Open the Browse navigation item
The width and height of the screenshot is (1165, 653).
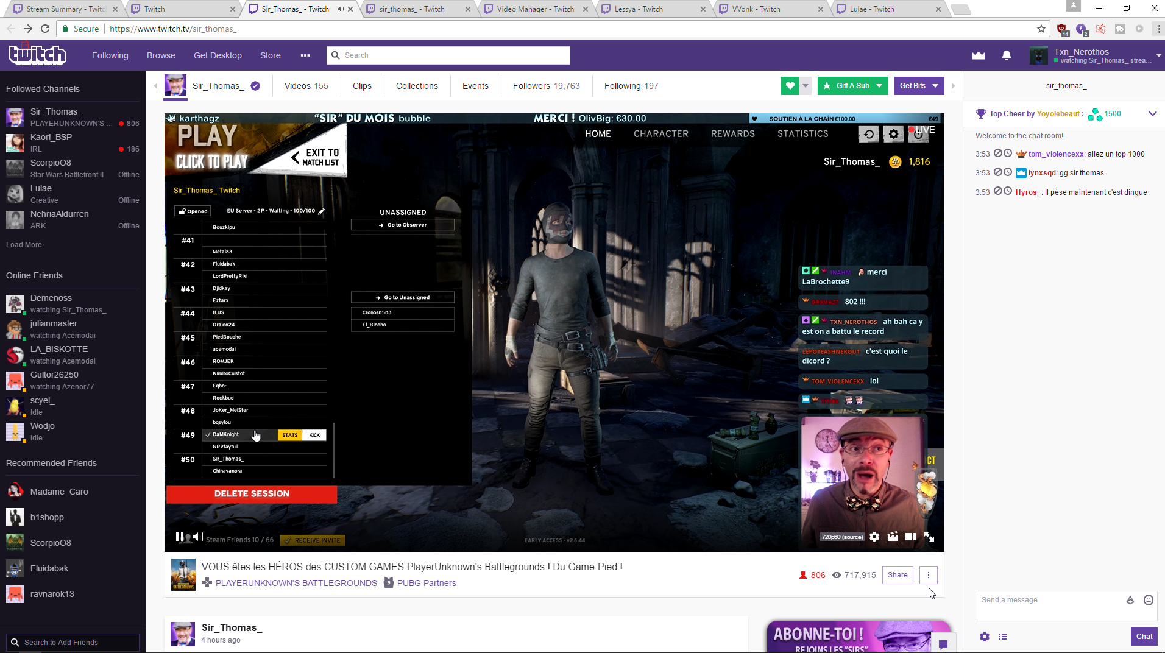tap(161, 55)
